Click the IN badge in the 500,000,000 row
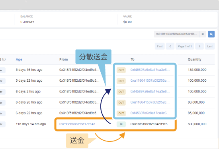The width and height of the screenshot is (219, 149). click(x=121, y=124)
